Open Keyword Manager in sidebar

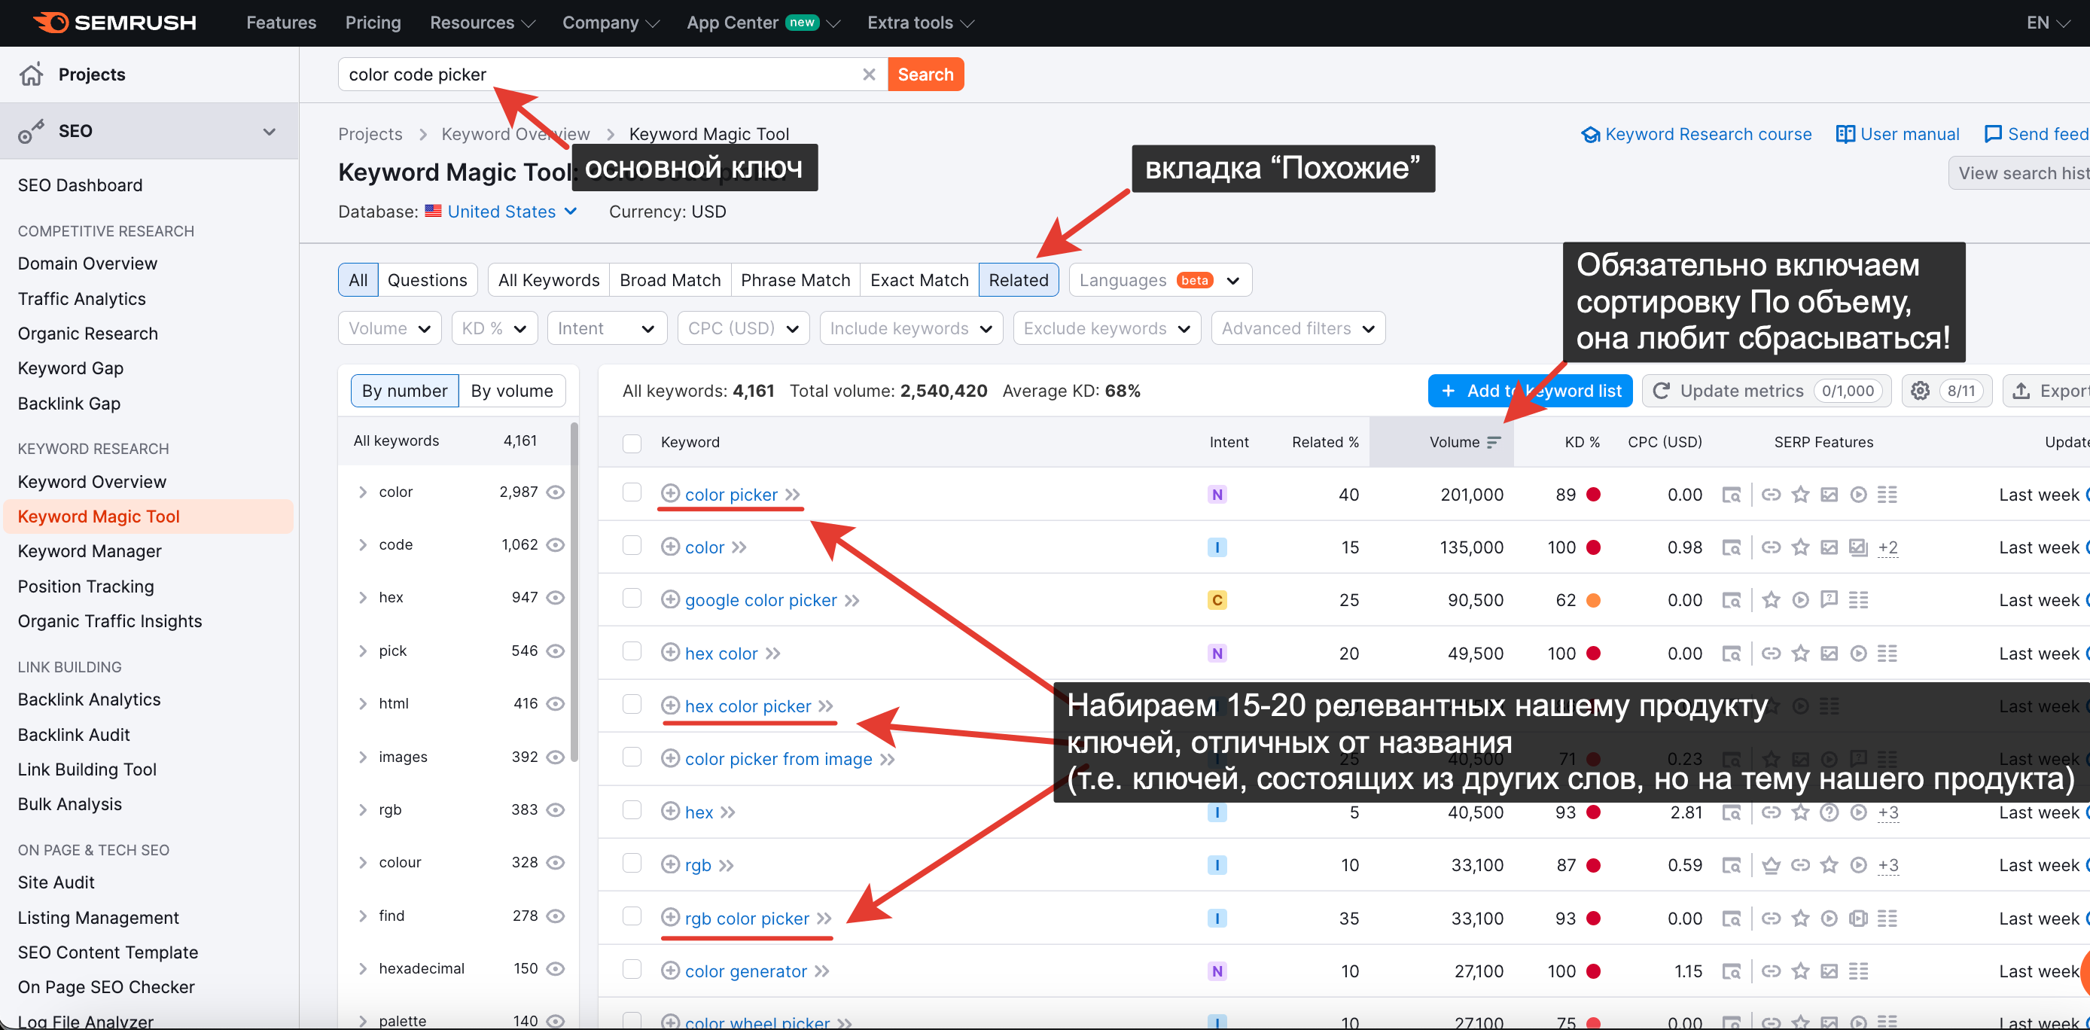(90, 551)
